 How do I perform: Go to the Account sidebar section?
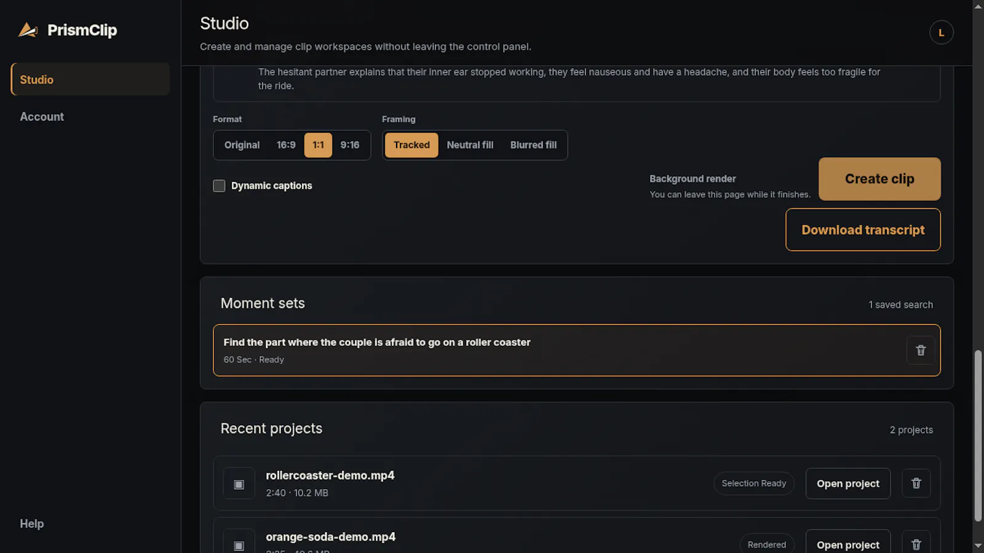coord(90,117)
